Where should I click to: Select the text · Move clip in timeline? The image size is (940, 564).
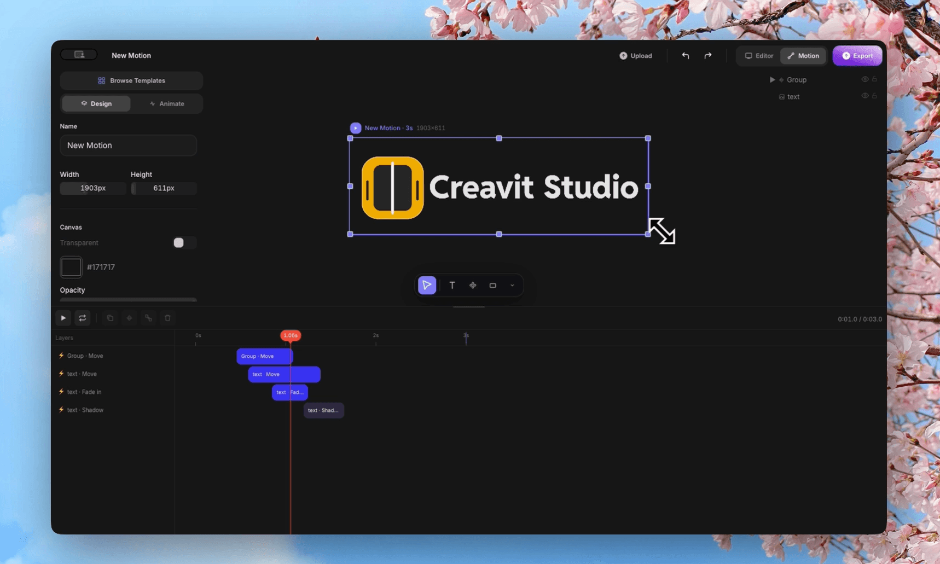[284, 374]
